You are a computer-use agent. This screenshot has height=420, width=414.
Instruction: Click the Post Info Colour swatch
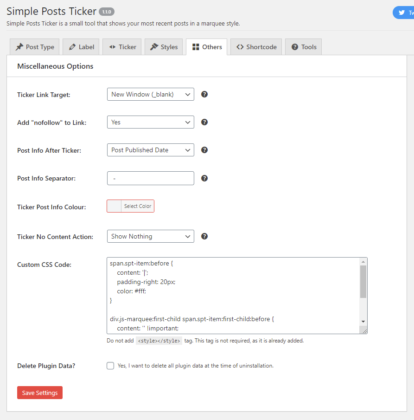tap(114, 206)
